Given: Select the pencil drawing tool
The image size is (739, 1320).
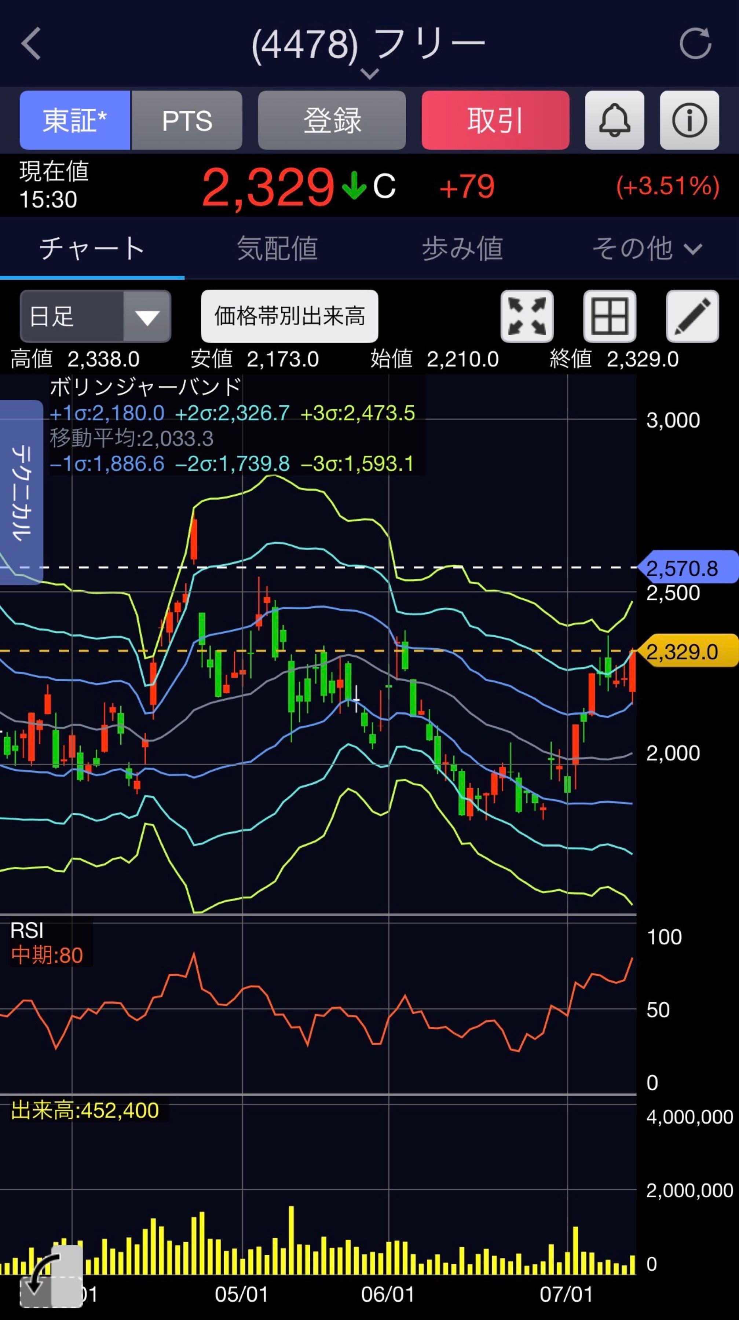Looking at the screenshot, I should (692, 316).
